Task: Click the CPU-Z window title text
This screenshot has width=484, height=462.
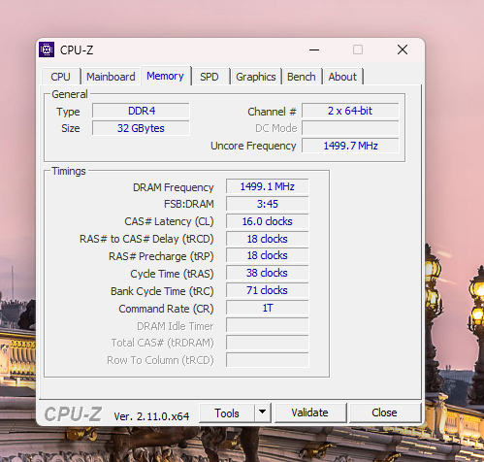Action: point(77,50)
